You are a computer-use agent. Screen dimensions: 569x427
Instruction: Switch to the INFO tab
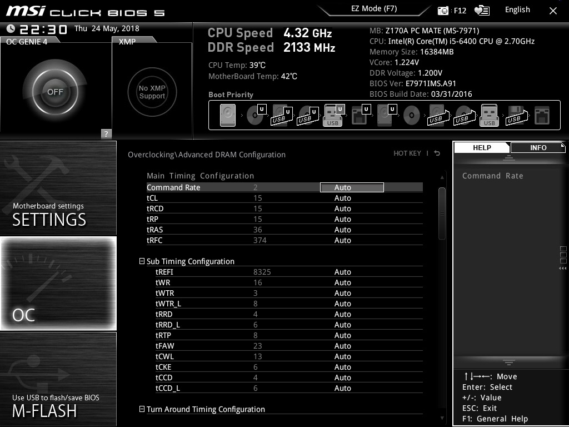[x=538, y=148]
